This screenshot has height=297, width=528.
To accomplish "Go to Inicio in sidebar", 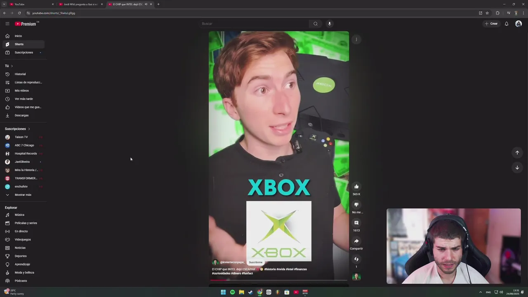I will tap(24, 36).
